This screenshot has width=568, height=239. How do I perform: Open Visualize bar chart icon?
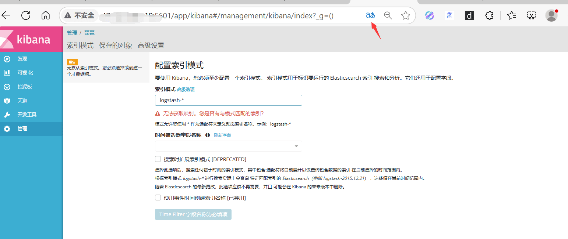point(7,73)
